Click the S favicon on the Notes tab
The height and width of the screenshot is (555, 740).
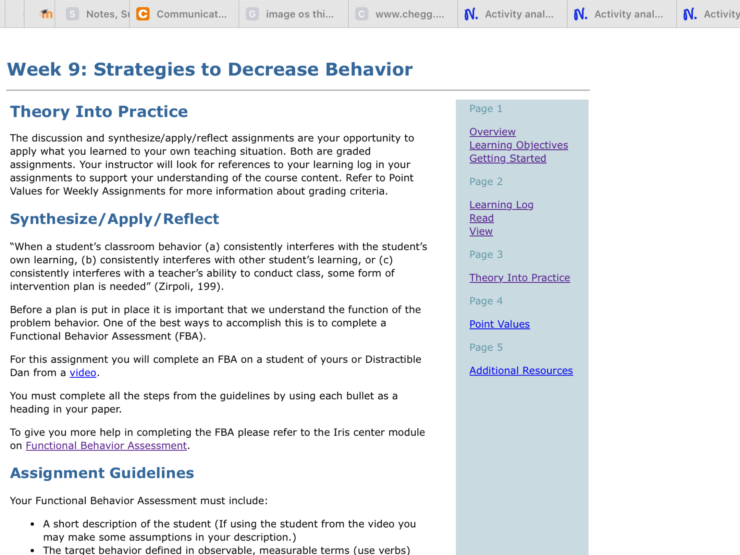pos(72,14)
